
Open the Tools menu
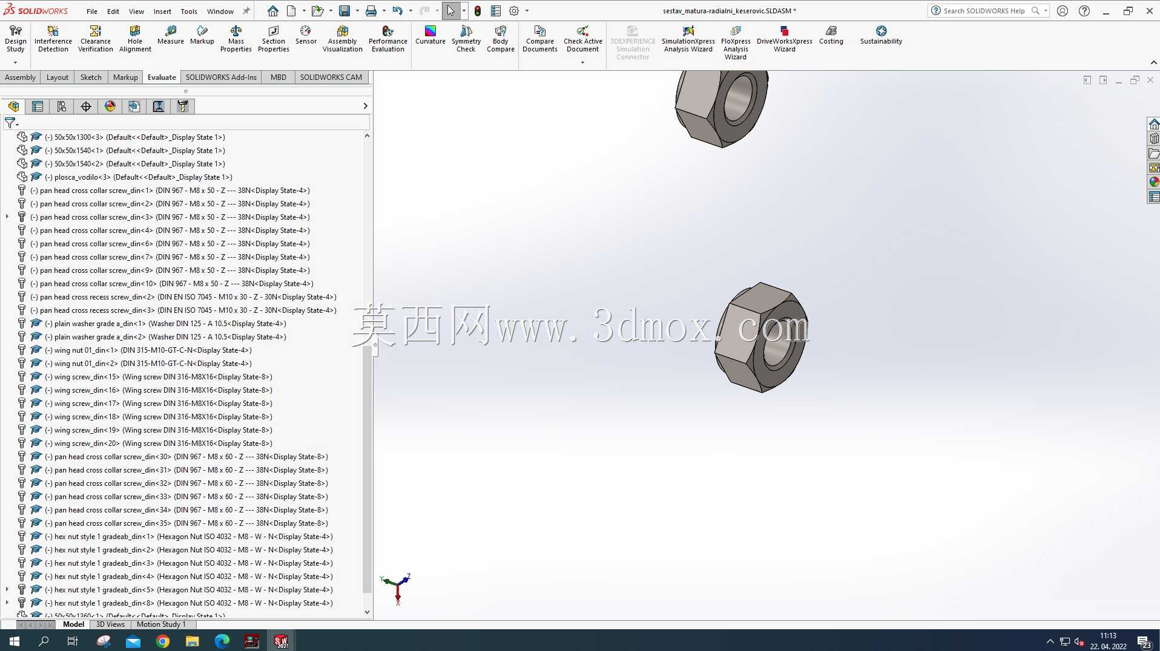point(189,11)
